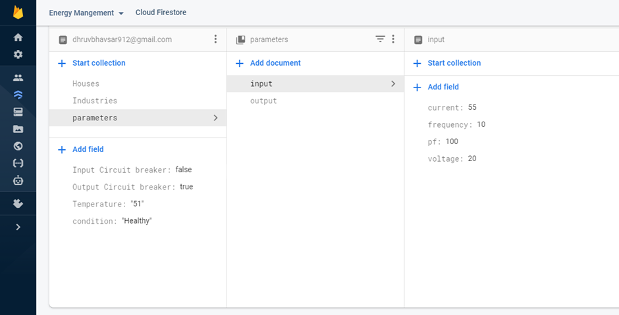Screen dimensions: 619x315
Task: Open Realtime Database icon in sidebar
Action: point(18,112)
